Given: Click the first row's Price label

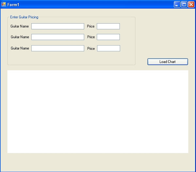Looking at the screenshot, I should pyautogui.click(x=91, y=26).
